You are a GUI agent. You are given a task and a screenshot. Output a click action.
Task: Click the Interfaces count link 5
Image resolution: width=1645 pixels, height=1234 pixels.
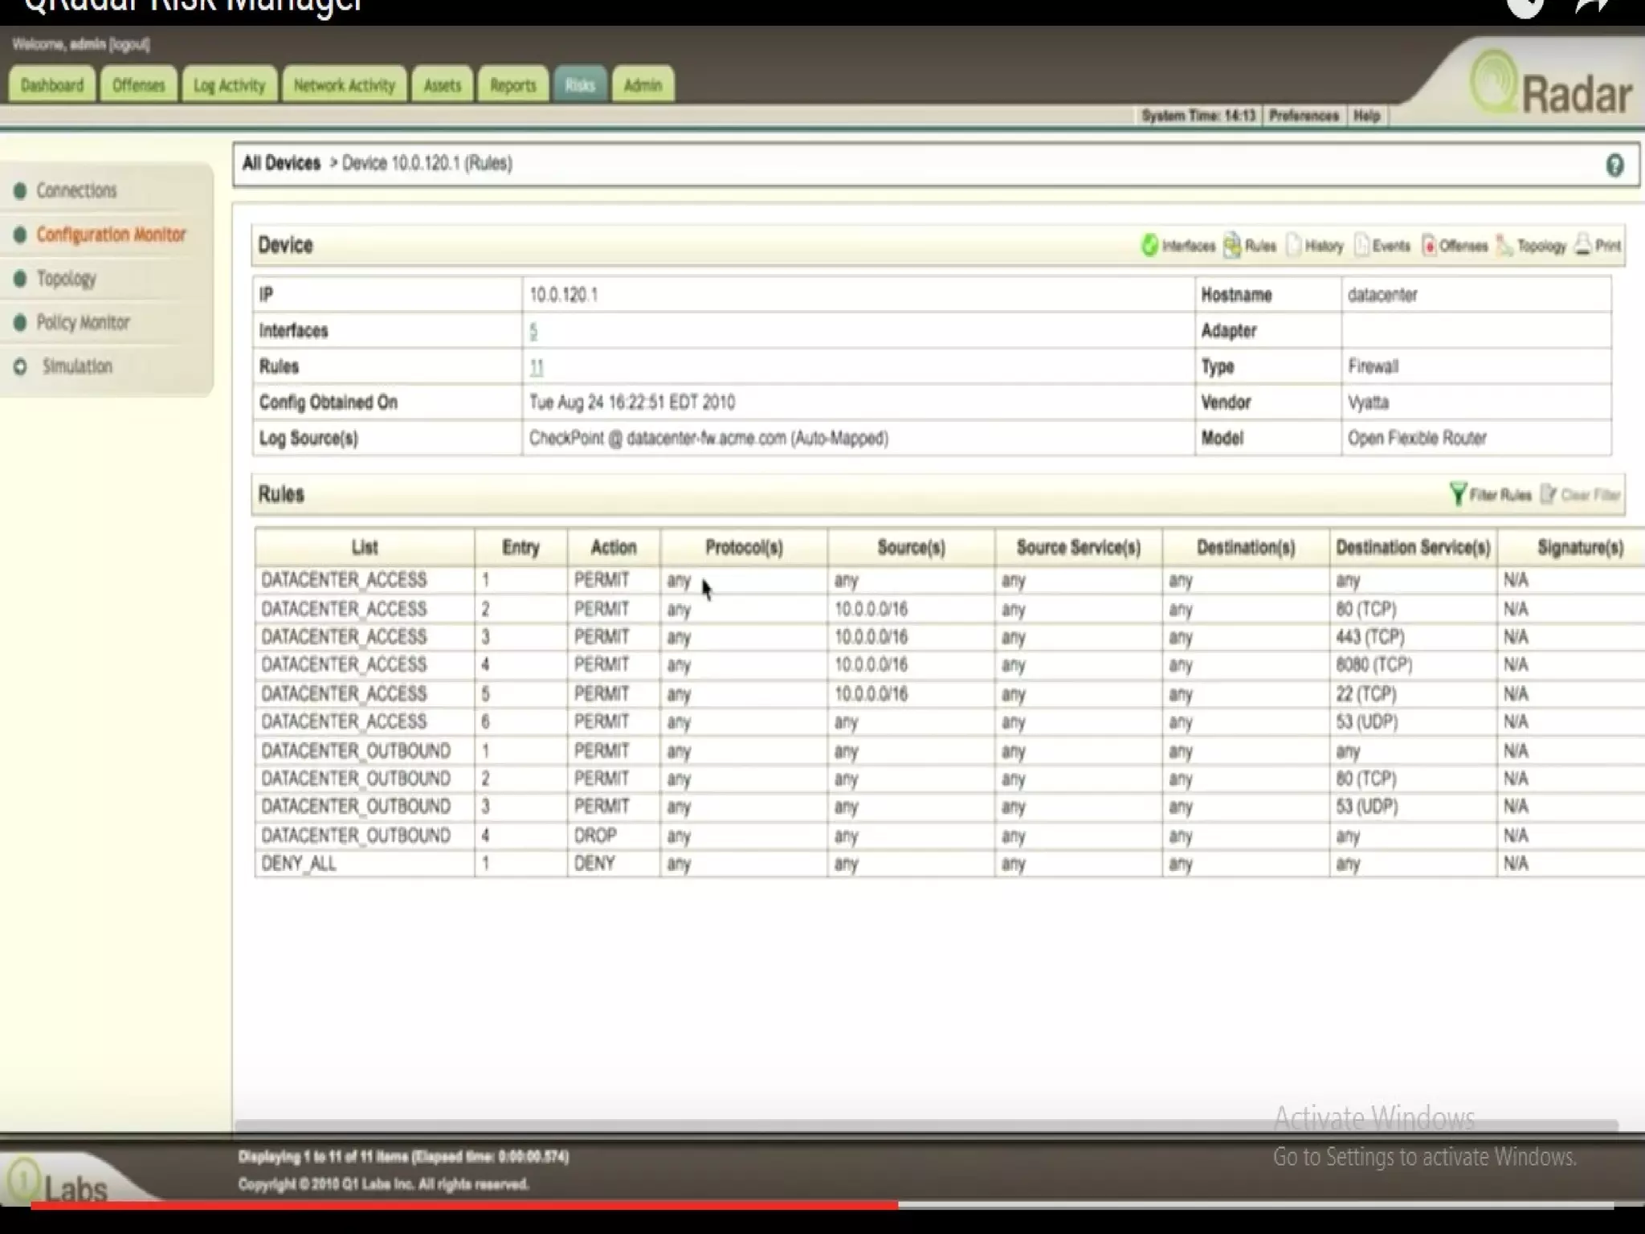coord(533,331)
